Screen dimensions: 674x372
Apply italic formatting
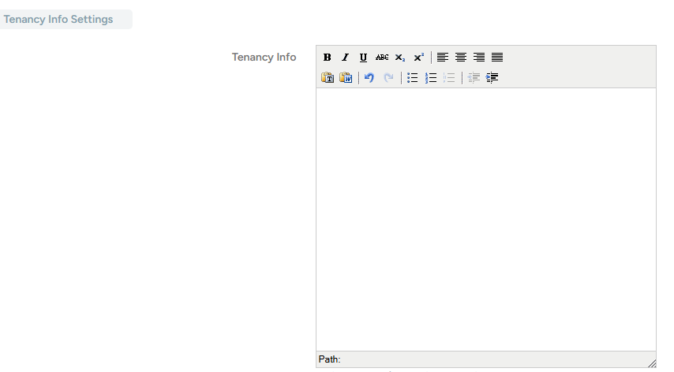coord(345,58)
